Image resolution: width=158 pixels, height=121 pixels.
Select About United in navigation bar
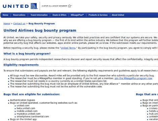(x=118, y=15)
